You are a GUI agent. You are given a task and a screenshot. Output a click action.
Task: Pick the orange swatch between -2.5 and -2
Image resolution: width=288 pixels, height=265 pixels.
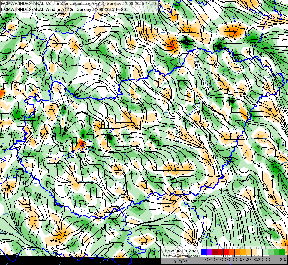(237, 252)
